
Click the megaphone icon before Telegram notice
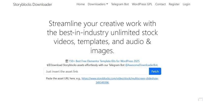pyautogui.click(x=48, y=65)
